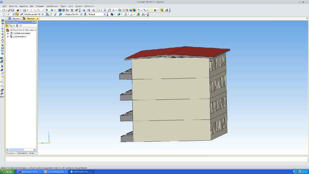Screen dimensions: 309x174
Task: Open the variables f(x) icon
Action: coord(67,10)
